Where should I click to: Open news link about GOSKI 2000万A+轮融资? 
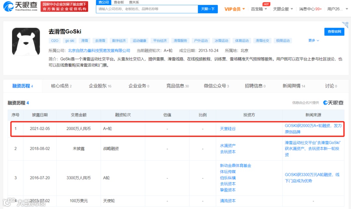click(x=313, y=129)
